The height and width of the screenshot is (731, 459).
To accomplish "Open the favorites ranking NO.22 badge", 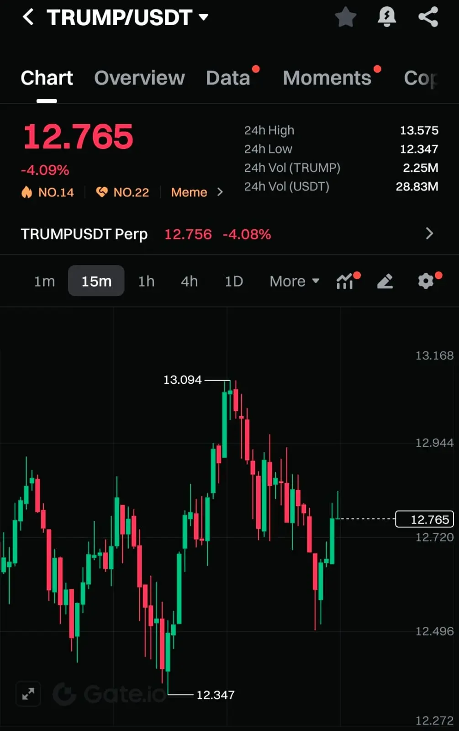I will (x=122, y=192).
